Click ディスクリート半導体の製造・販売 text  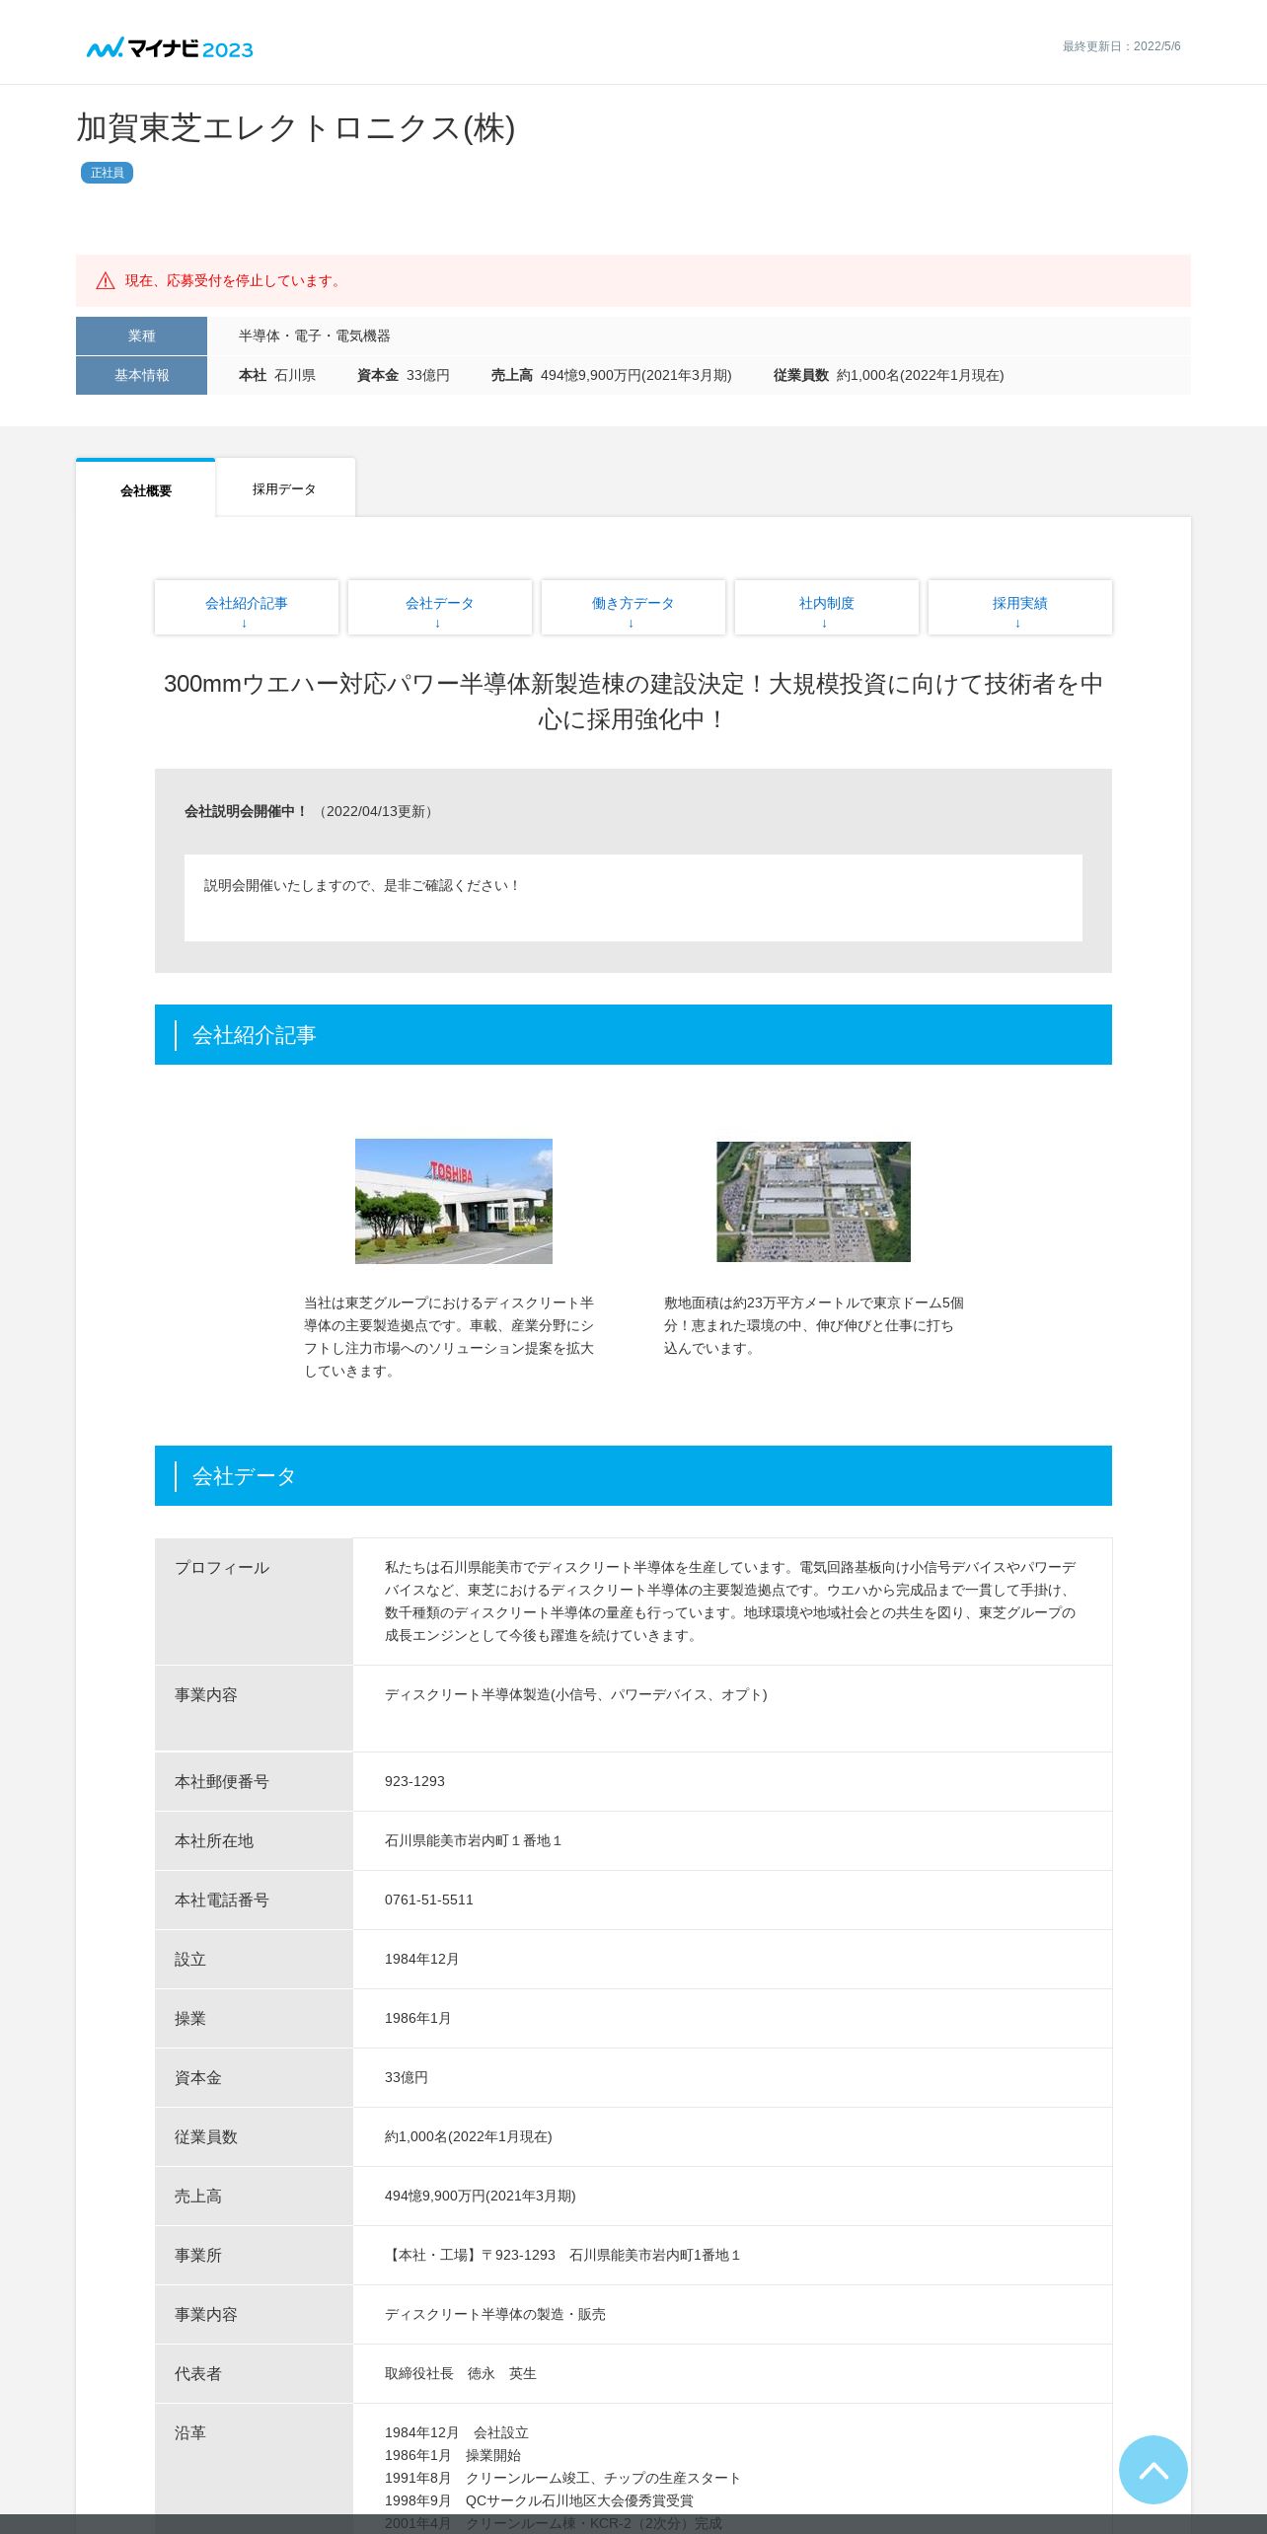point(494,2314)
